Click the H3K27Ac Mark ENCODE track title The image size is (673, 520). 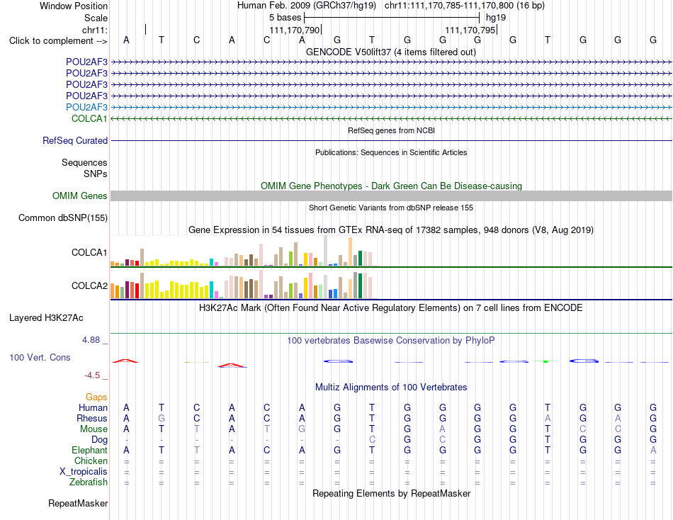point(391,308)
